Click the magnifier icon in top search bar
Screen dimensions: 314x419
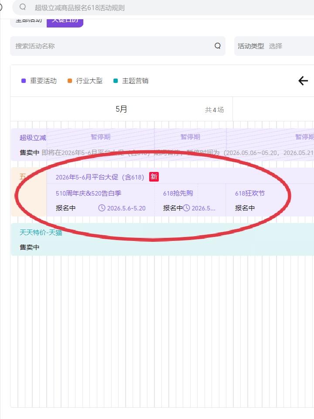click(23, 7)
